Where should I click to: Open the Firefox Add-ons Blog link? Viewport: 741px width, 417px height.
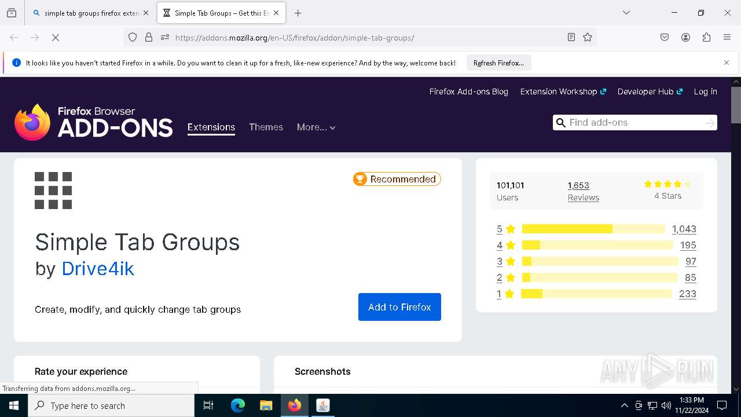point(469,92)
